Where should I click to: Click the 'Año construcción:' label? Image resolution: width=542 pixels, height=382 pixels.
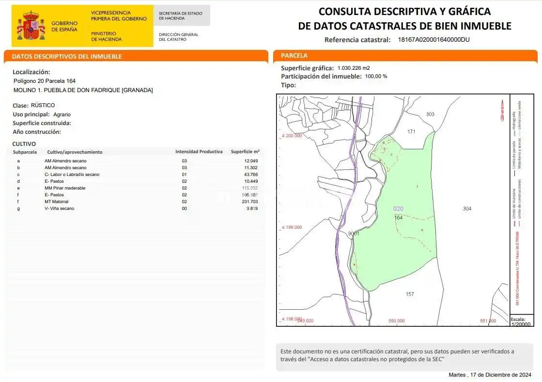point(37,132)
